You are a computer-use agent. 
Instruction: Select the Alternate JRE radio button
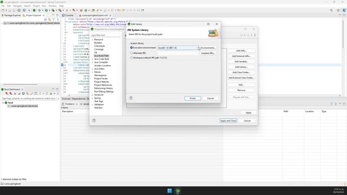coord(131,53)
